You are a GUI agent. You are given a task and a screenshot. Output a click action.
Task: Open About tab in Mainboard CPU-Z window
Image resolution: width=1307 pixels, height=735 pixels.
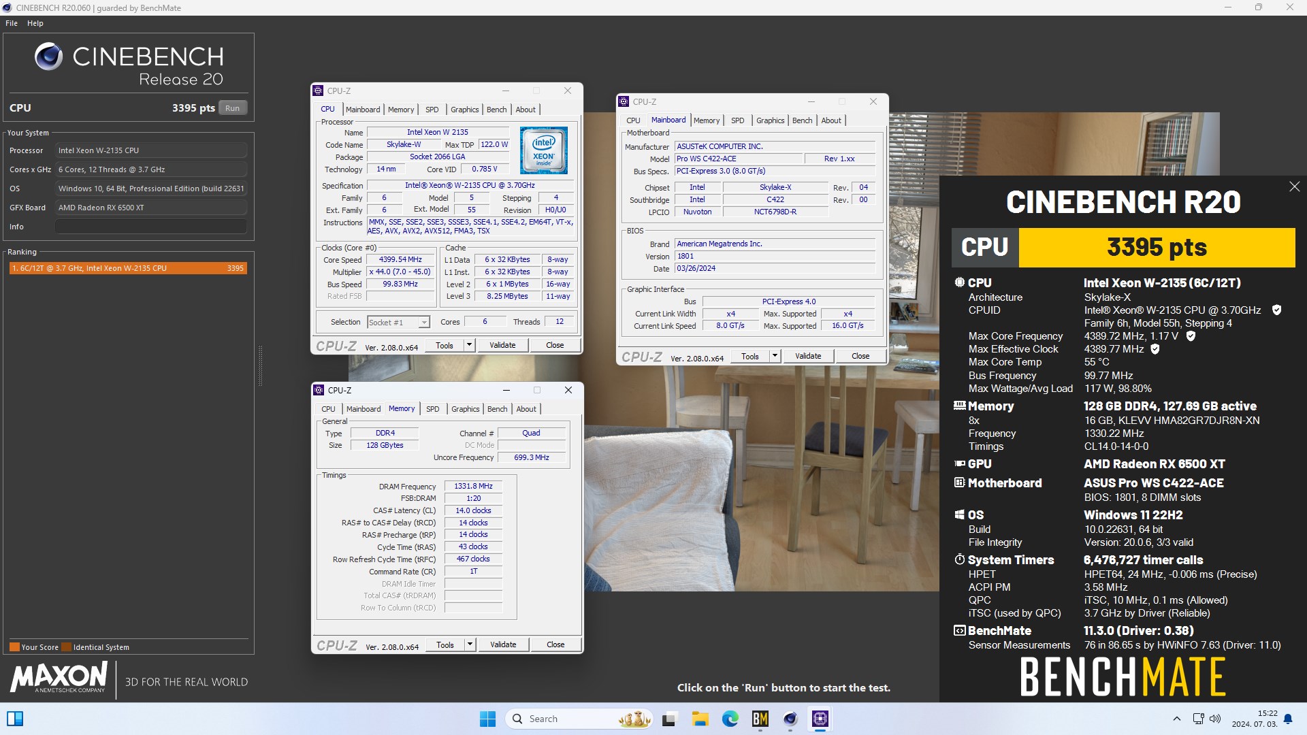(x=831, y=120)
